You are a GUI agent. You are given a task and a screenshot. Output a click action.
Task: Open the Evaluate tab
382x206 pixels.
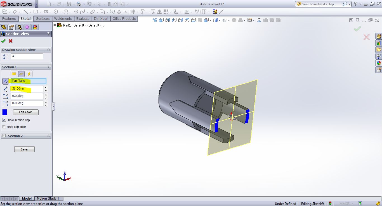click(x=83, y=19)
